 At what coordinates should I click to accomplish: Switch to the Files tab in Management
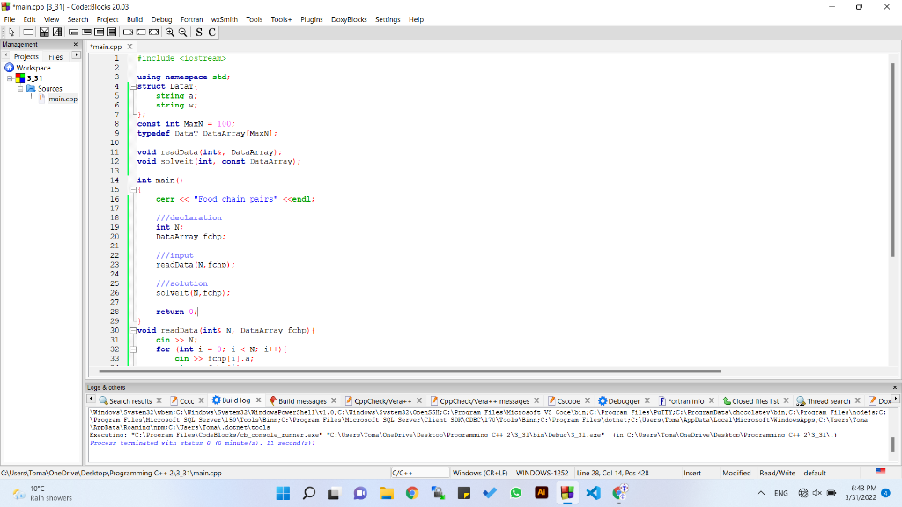coord(55,56)
